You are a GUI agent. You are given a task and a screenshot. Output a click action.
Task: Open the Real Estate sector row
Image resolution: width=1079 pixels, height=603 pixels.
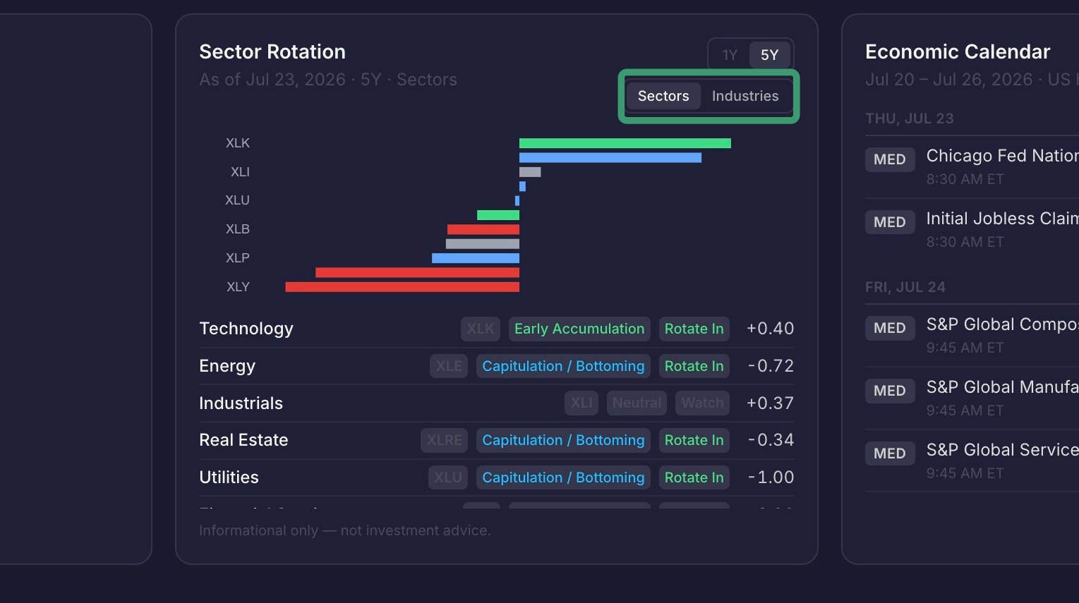pos(497,440)
